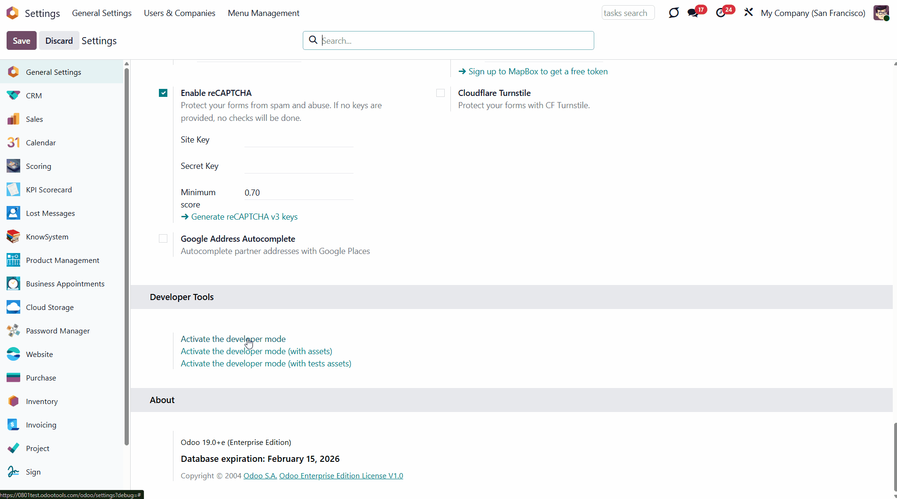The width and height of the screenshot is (897, 499).
Task: Click the Minimum score input field
Action: pyautogui.click(x=299, y=193)
